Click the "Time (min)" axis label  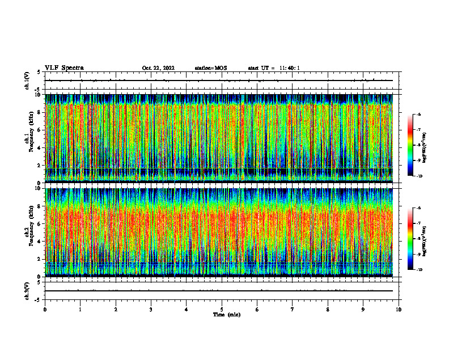pos(227,315)
